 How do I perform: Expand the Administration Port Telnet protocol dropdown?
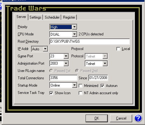click(105, 63)
